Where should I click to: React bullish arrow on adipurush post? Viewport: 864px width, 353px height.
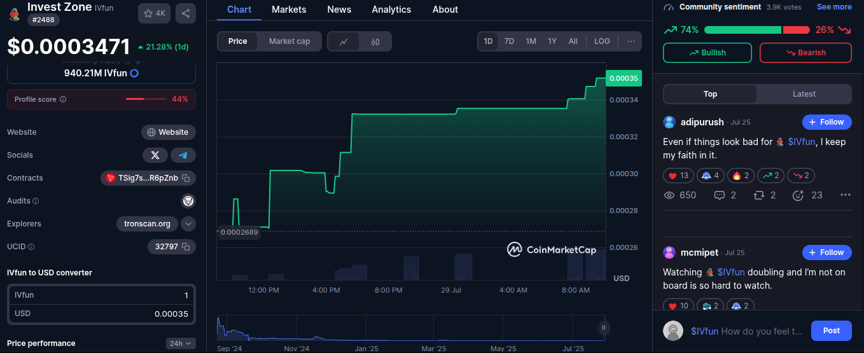[770, 176]
